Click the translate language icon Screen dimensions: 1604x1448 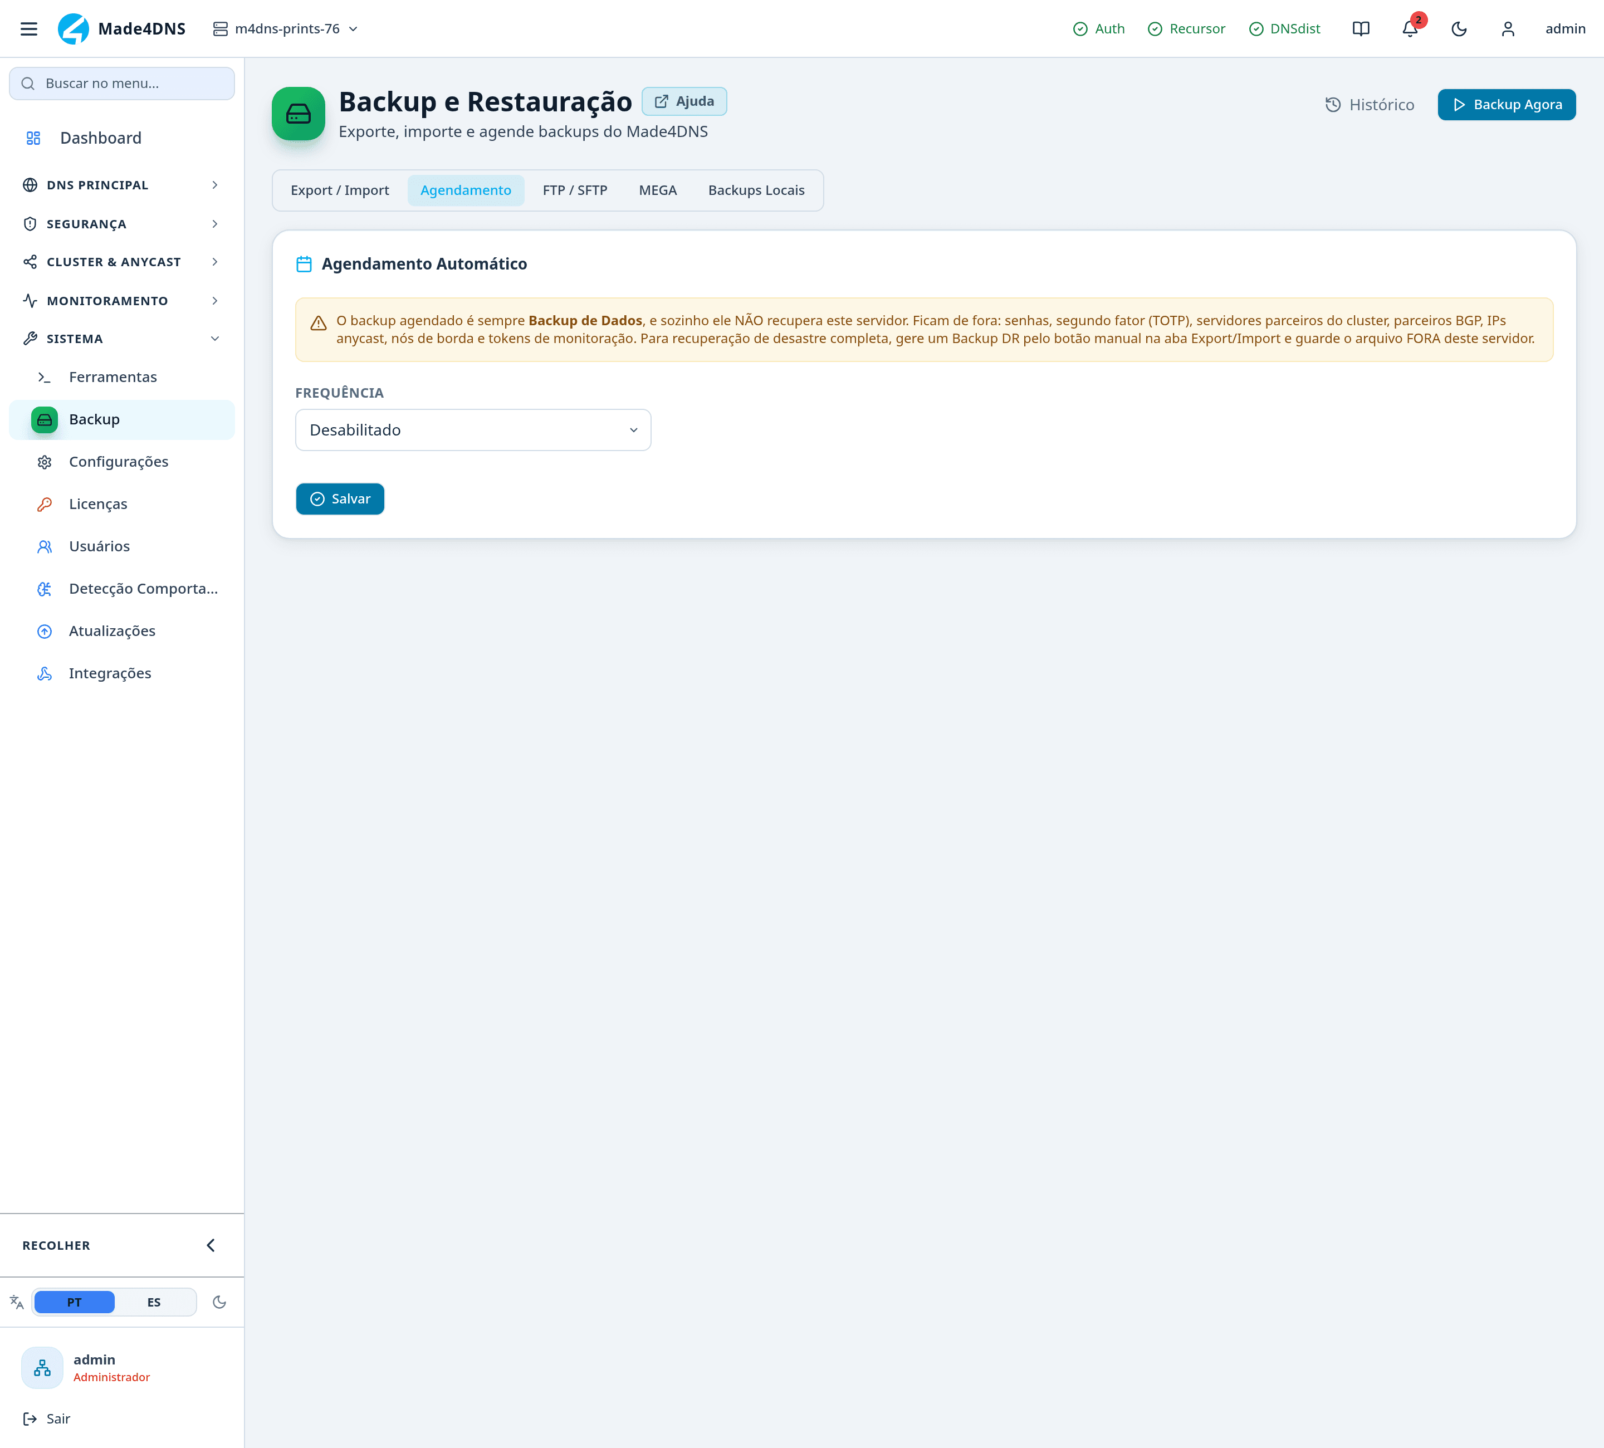pyautogui.click(x=17, y=1302)
